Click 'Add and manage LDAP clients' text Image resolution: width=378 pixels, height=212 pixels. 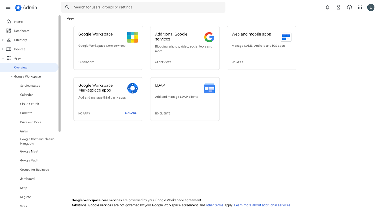[177, 97]
